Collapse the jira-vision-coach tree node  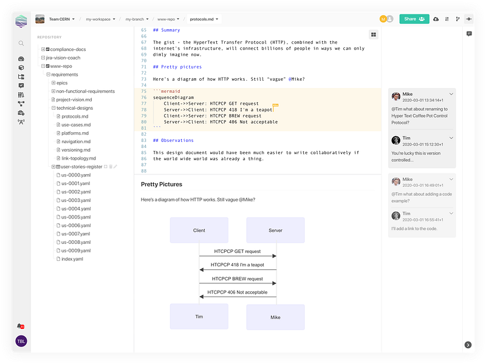(x=43, y=58)
